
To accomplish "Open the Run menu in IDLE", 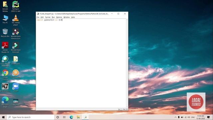I will pyautogui.click(x=53, y=17).
